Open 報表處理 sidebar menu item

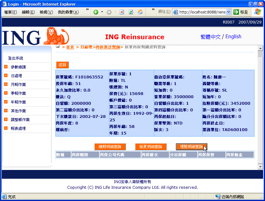(18, 129)
